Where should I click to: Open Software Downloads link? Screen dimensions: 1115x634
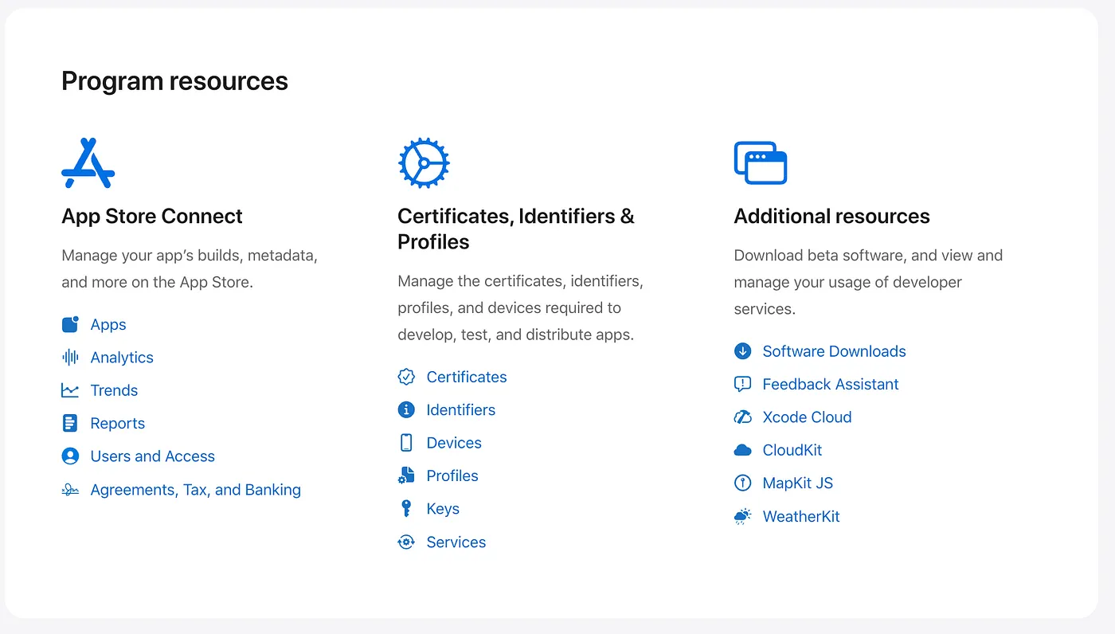[835, 351]
